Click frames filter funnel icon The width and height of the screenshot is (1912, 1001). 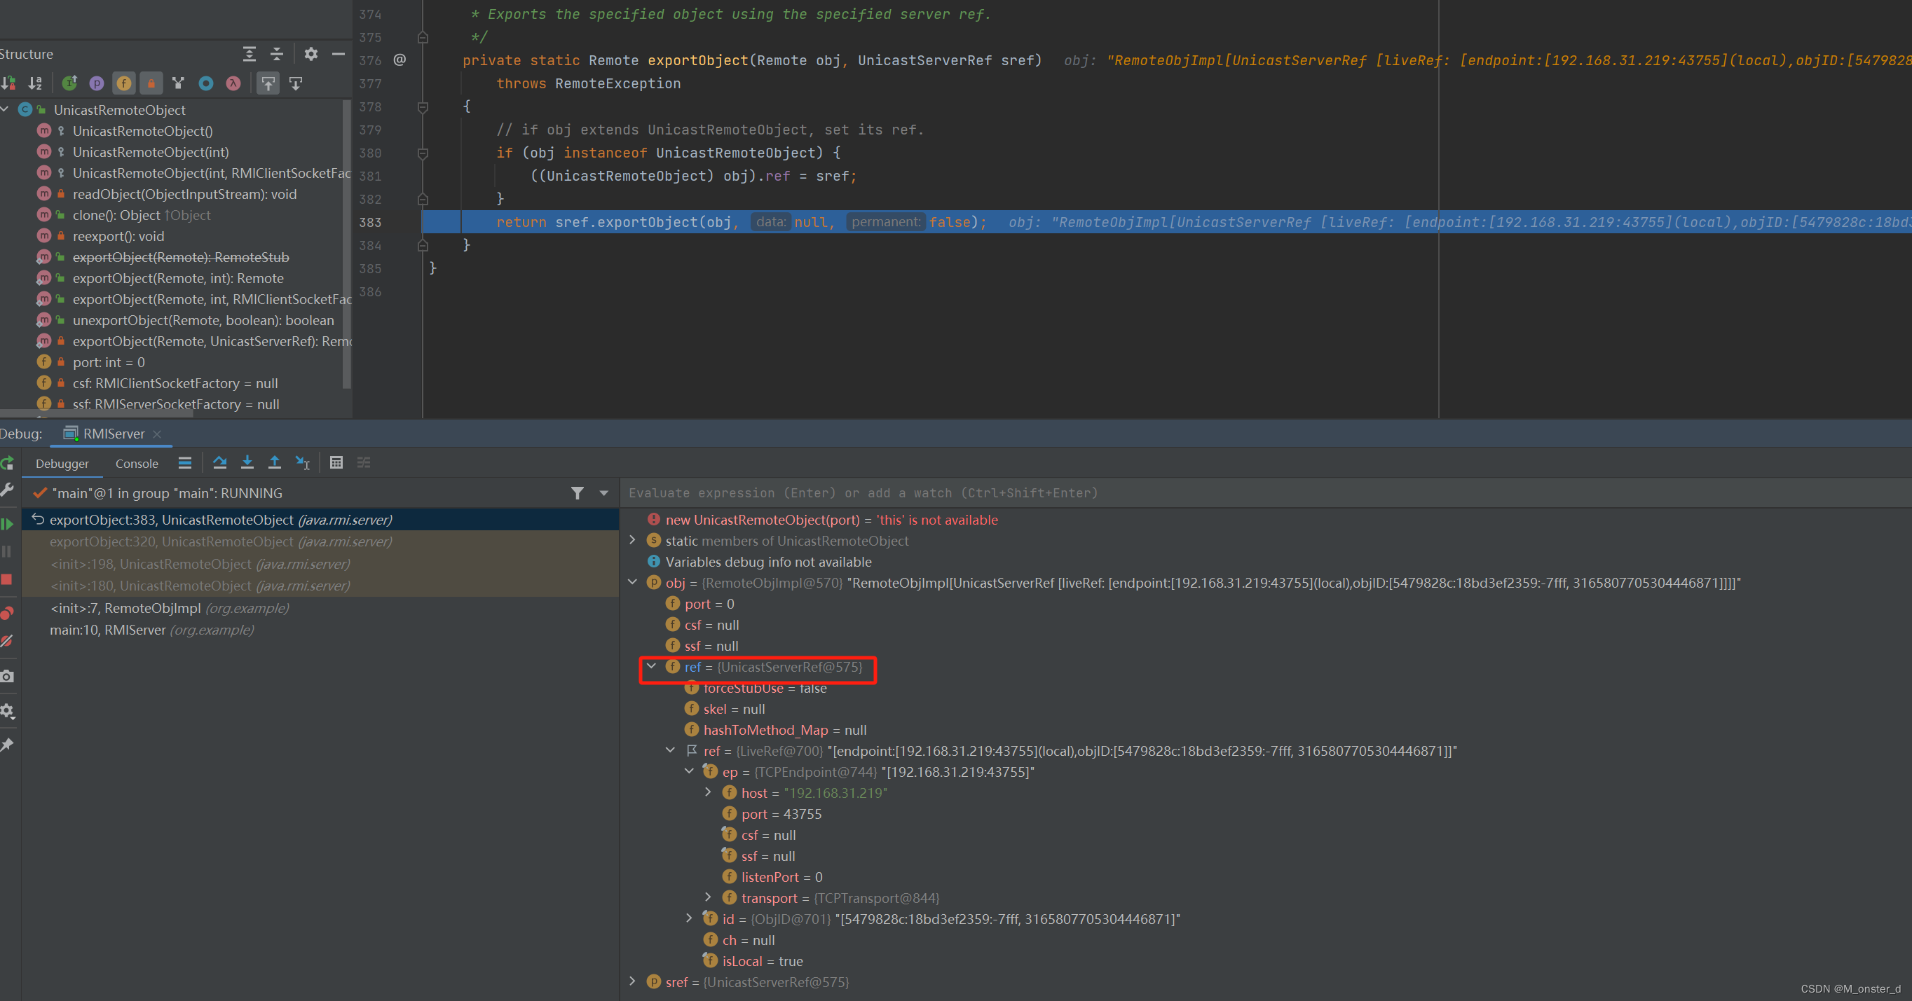coord(578,492)
